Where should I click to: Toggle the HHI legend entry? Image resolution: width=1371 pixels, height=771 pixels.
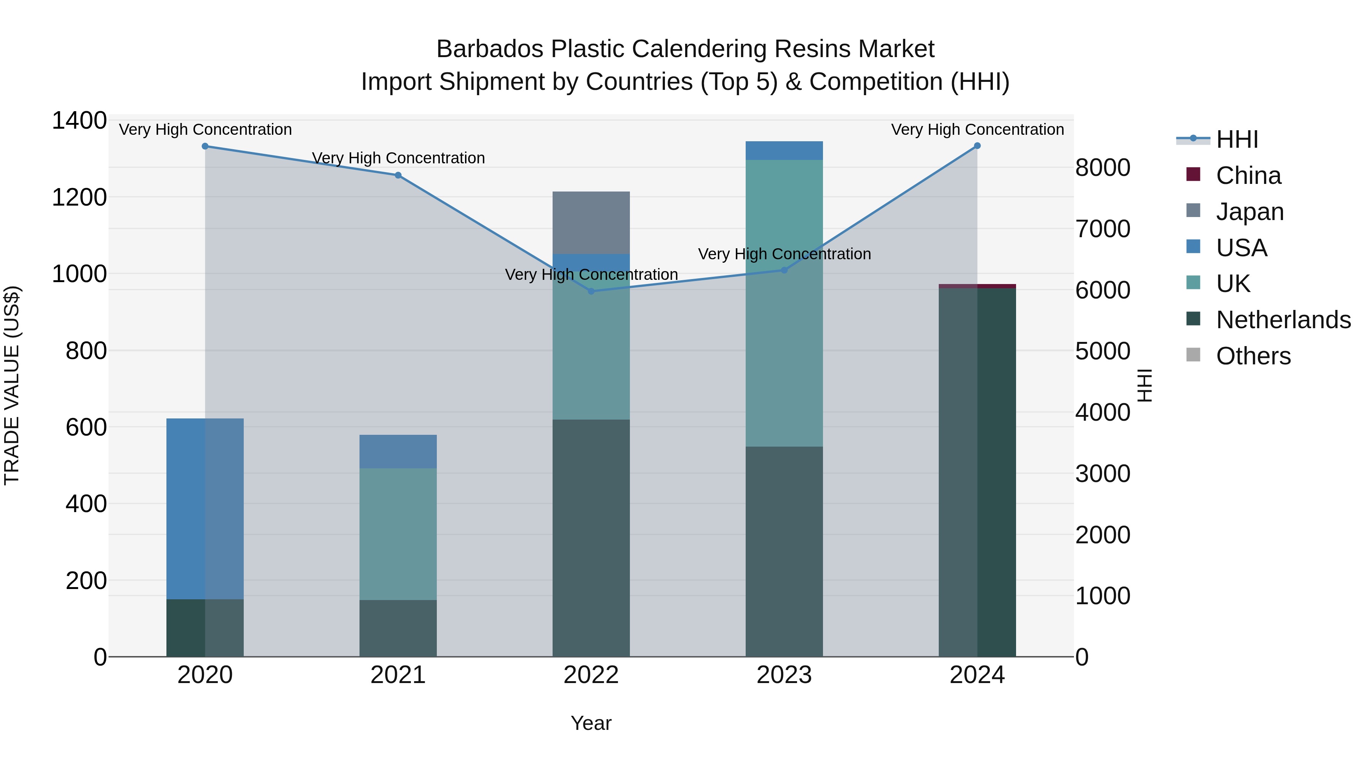tap(1217, 139)
